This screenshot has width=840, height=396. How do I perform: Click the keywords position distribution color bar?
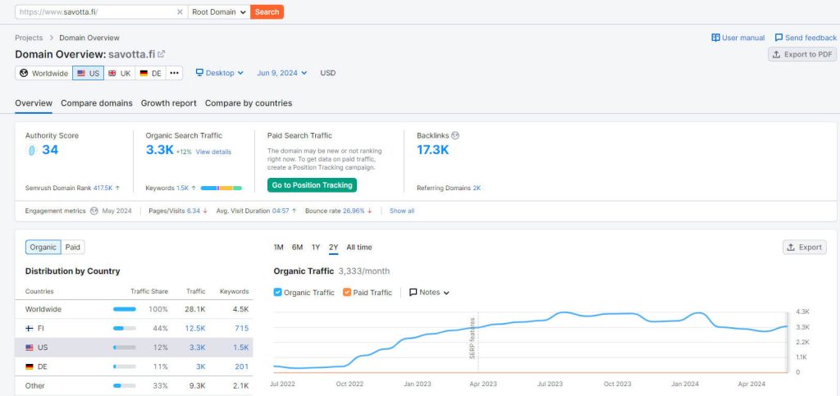pos(221,189)
